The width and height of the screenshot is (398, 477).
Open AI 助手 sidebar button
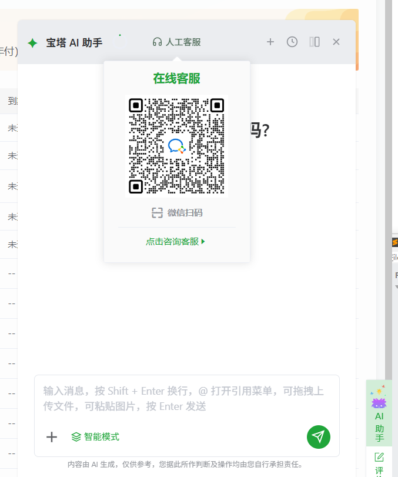pos(379,413)
